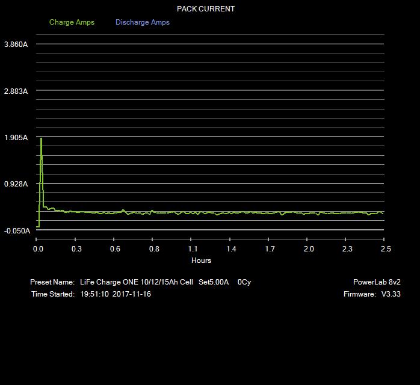Select the LiFe Charge ONE preset name text
This screenshot has height=385, width=420.
137,282
